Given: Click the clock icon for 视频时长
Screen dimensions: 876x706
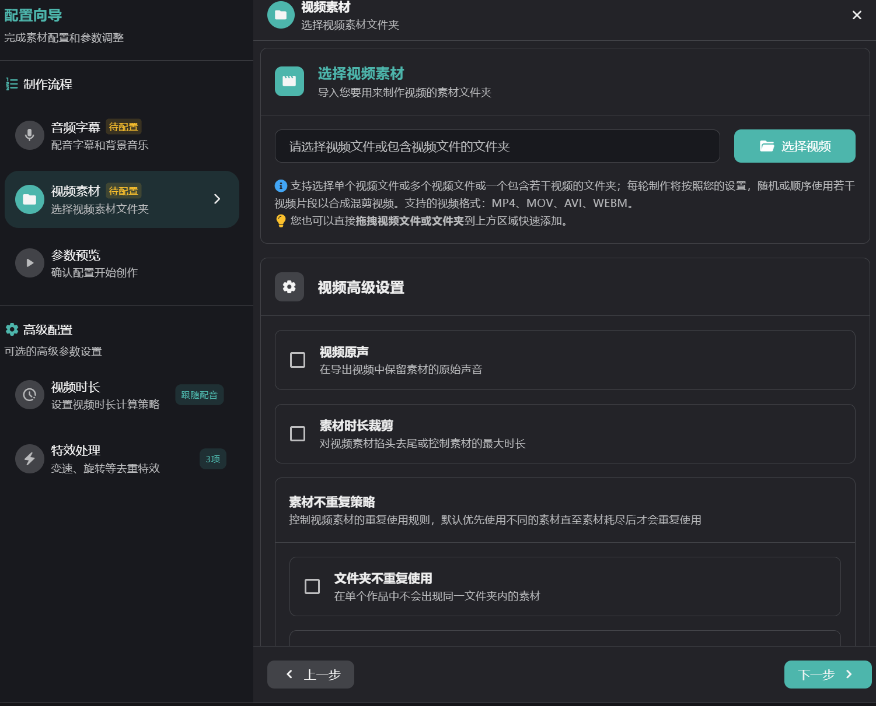Looking at the screenshot, I should coord(30,395).
